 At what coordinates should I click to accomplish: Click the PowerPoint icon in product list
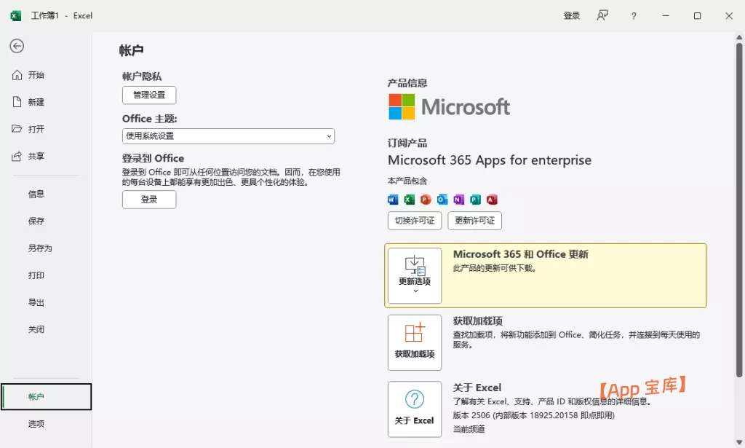426,200
